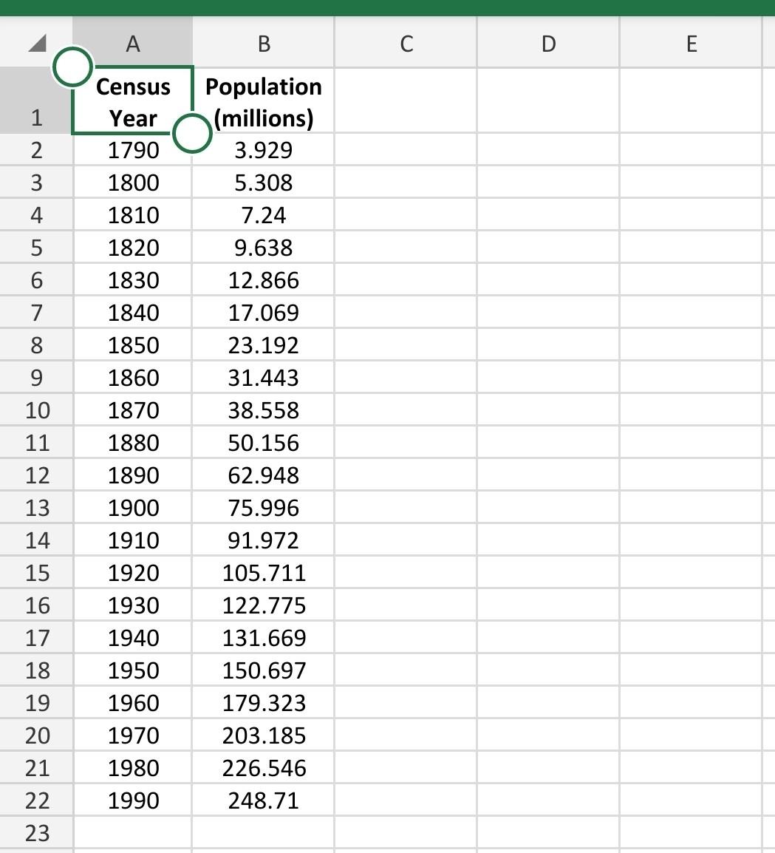Click cell containing 3.929
The image size is (775, 853).
click(x=263, y=149)
